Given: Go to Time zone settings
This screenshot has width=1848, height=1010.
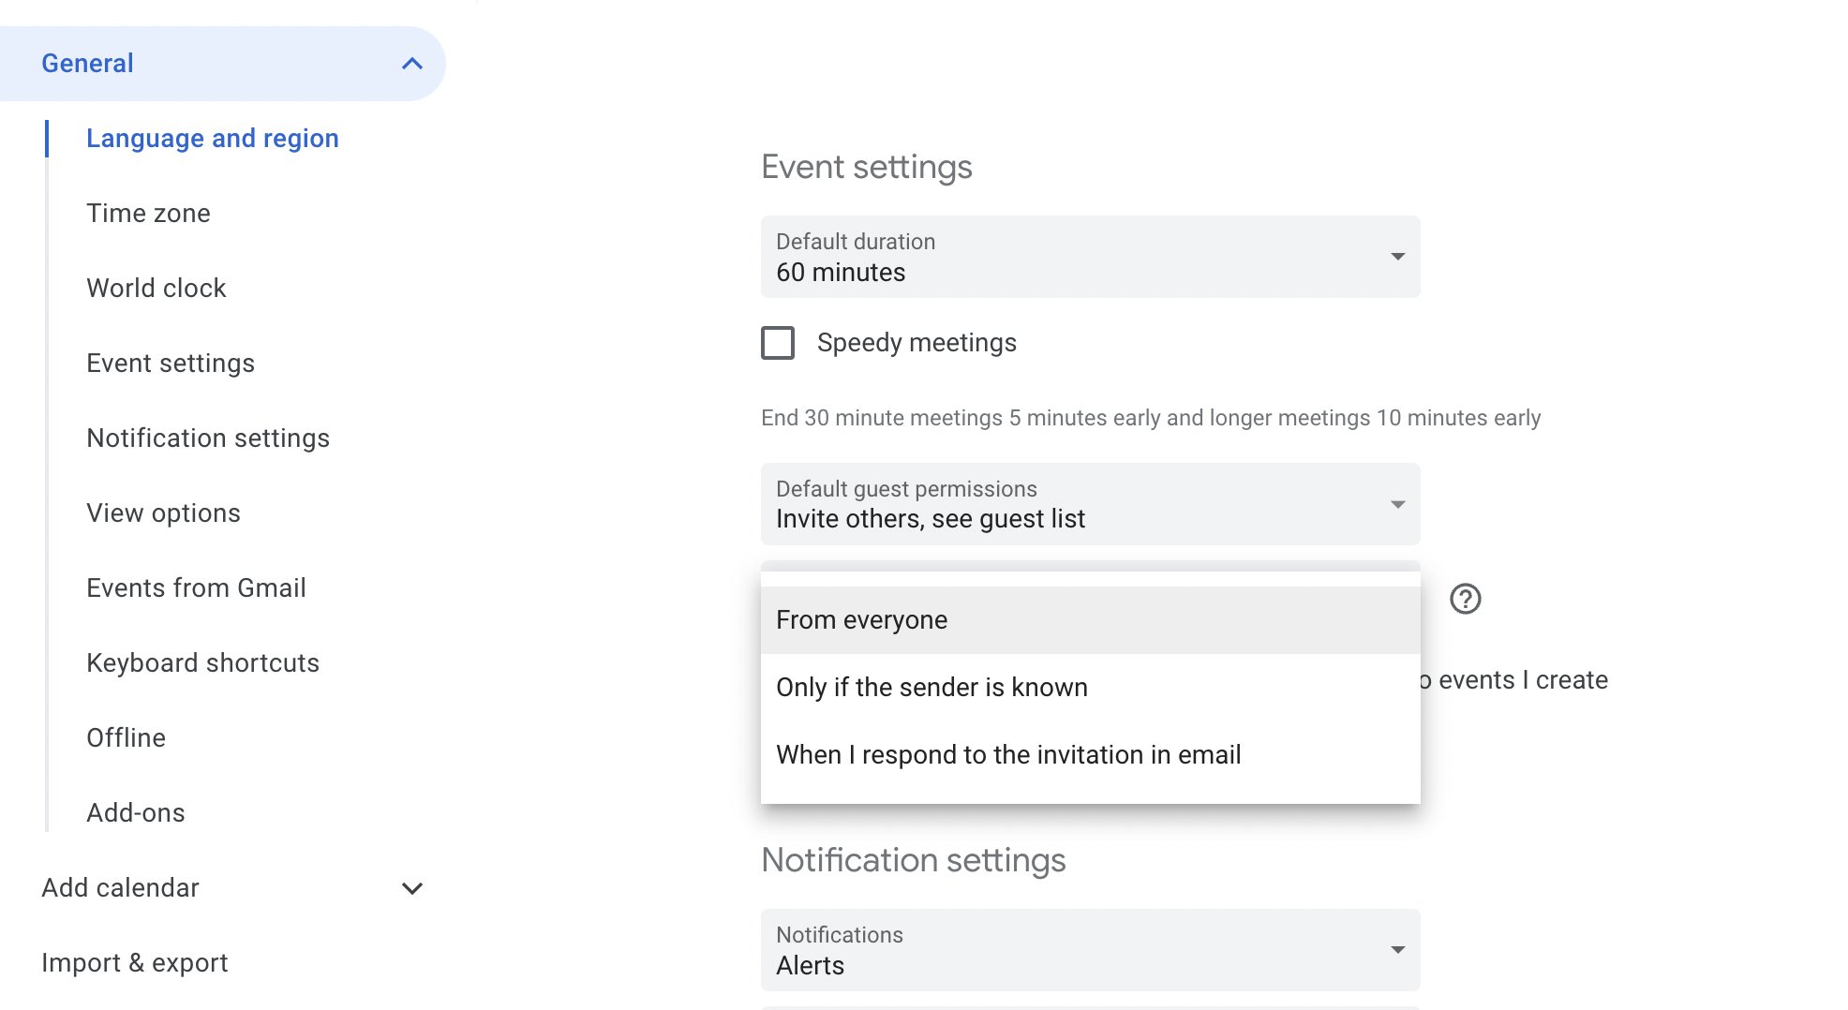Looking at the screenshot, I should (148, 213).
